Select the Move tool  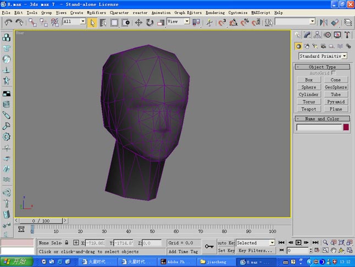138,22
